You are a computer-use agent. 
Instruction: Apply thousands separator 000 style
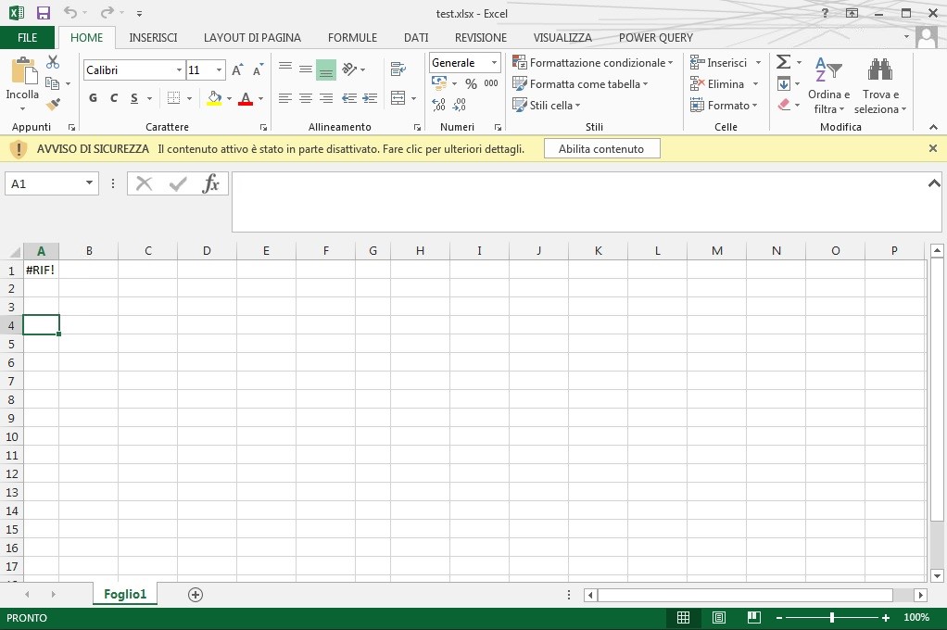pos(491,83)
